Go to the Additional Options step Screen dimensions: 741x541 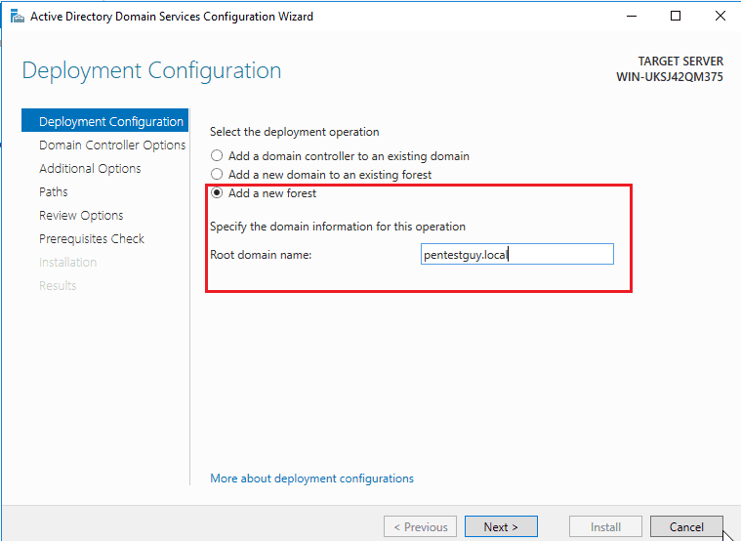[x=90, y=168]
